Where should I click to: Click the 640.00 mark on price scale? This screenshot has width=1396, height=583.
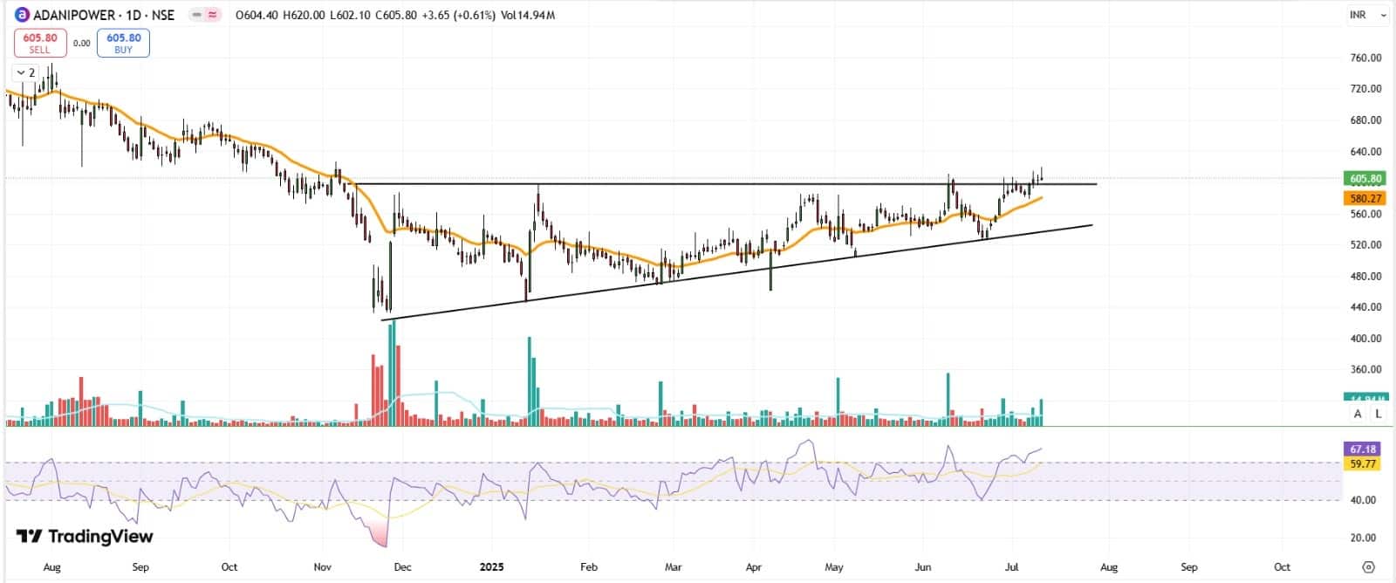point(1365,152)
